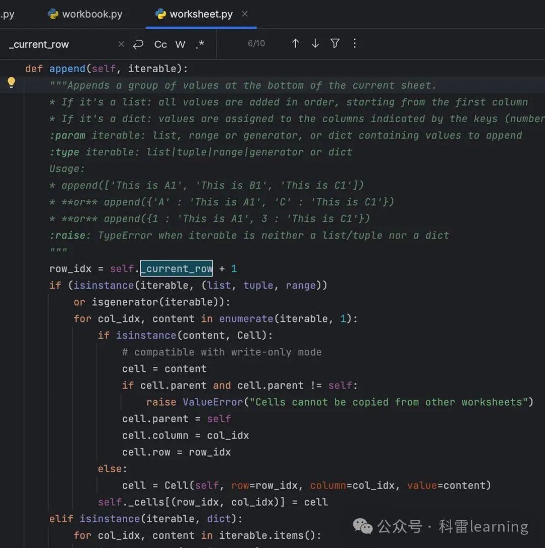Click the ':type iterable:' docstring line
The height and width of the screenshot is (548, 545).
[201, 152]
